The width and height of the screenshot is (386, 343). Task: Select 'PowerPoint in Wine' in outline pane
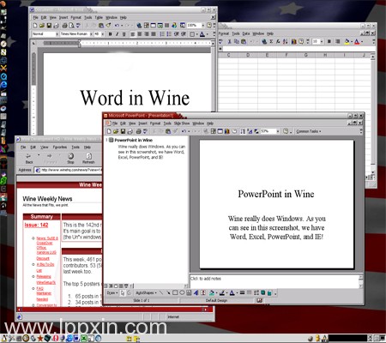coord(134,140)
